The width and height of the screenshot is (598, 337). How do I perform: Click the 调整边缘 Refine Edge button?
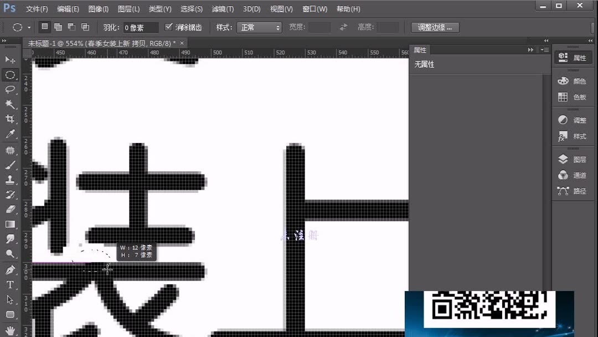(x=435, y=27)
